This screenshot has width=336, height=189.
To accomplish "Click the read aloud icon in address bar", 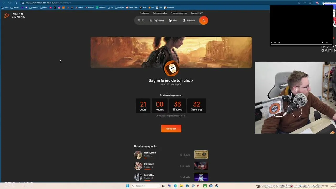I will click(304, 3).
